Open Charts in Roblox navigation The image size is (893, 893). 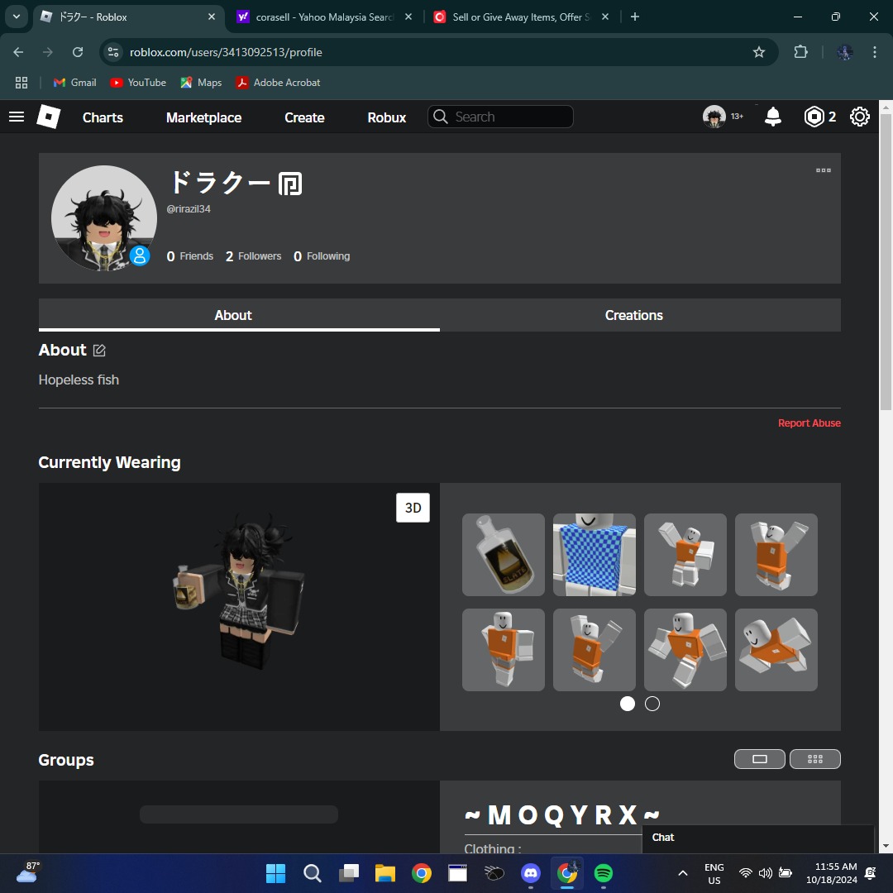pos(103,117)
